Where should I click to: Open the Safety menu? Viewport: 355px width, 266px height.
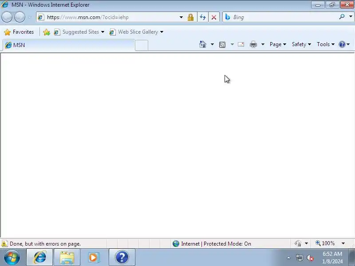pyautogui.click(x=301, y=44)
